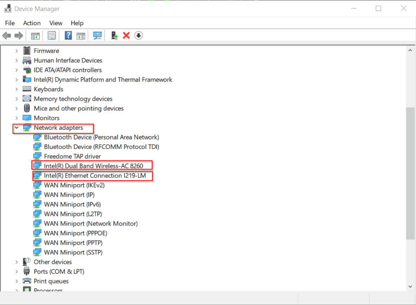Select WAN Miniport (PPTP)
This screenshot has height=305, width=416.
click(x=73, y=243)
